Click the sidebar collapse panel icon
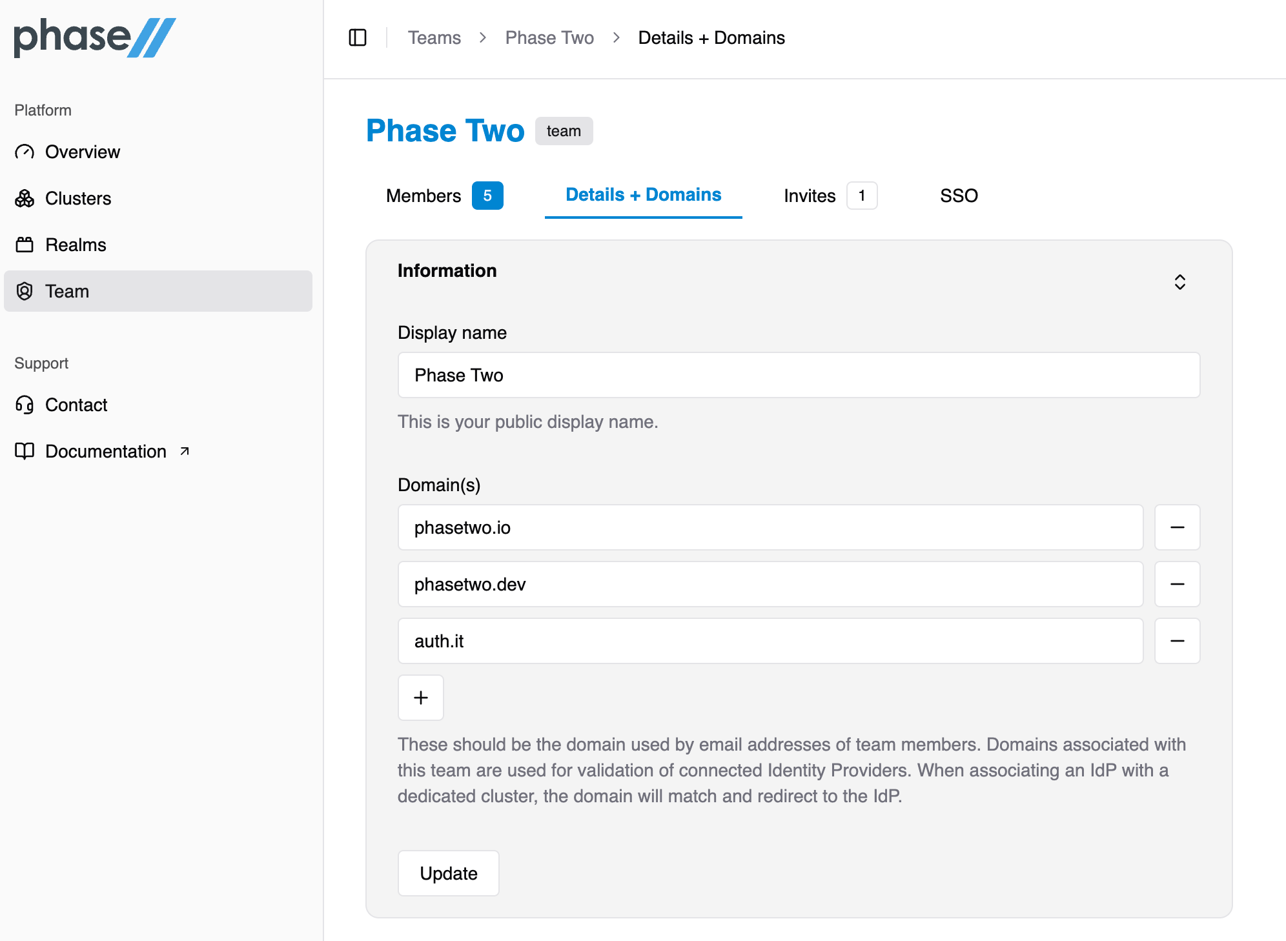 point(358,37)
